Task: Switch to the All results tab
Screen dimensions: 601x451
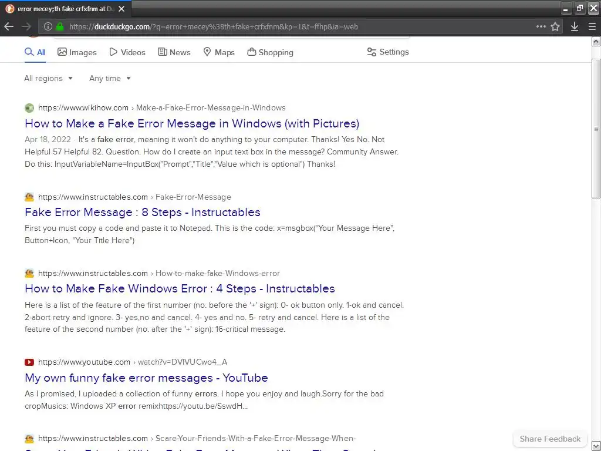Action: tap(35, 52)
